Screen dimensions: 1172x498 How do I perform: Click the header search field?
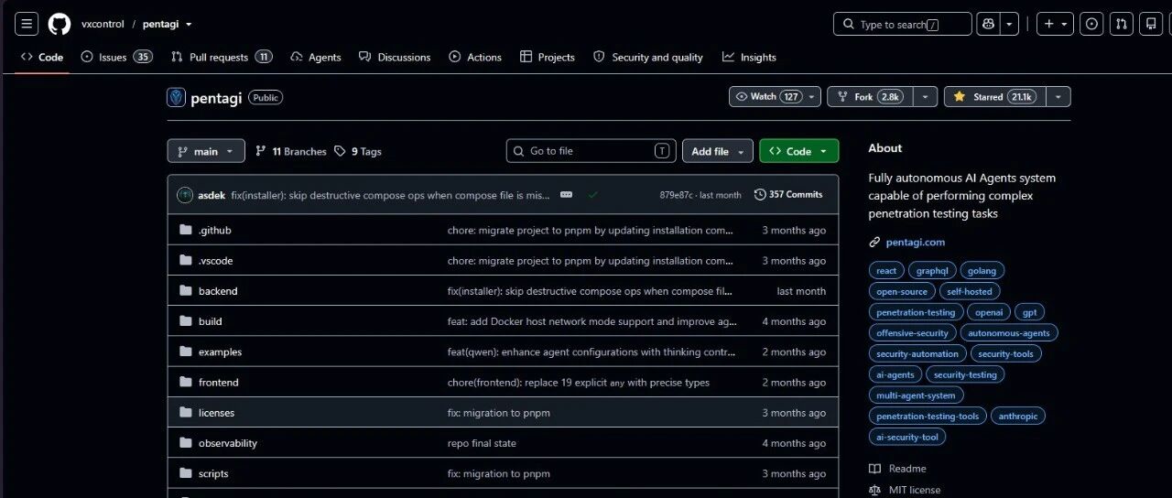pyautogui.click(x=902, y=25)
